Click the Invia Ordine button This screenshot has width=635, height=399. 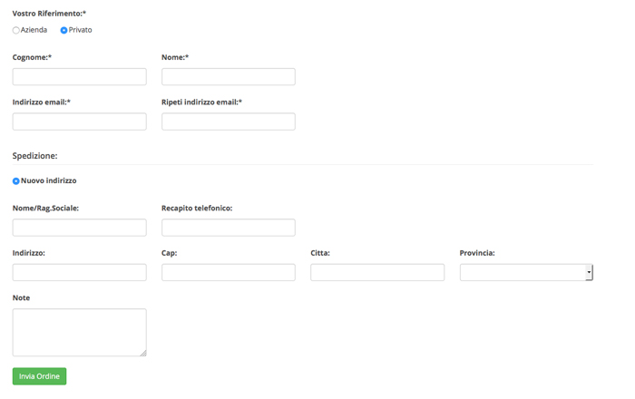[x=39, y=376]
